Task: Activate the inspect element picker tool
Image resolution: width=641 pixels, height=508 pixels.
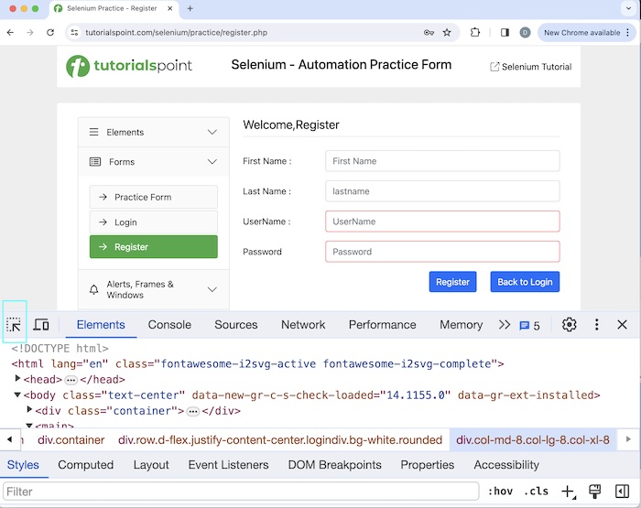Action: 14,325
